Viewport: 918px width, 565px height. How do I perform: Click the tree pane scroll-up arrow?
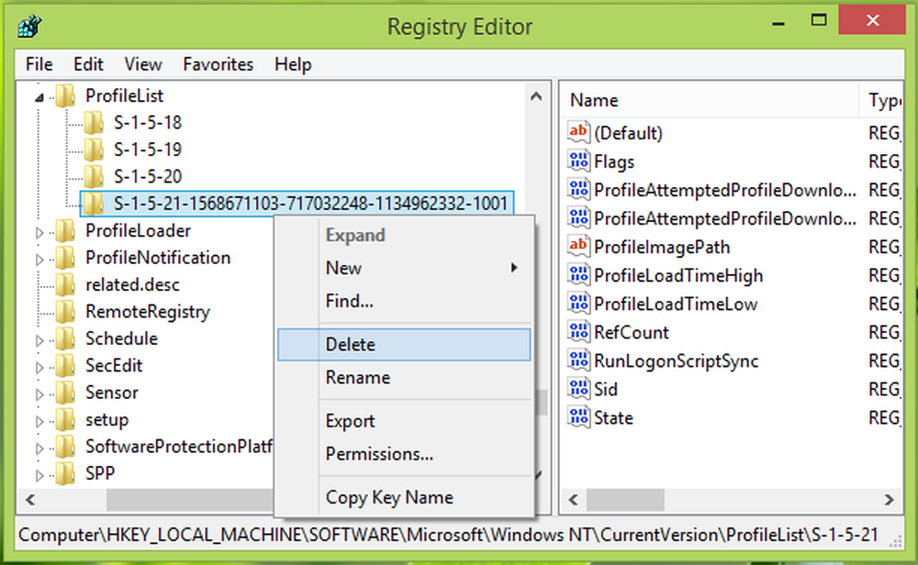[x=536, y=96]
